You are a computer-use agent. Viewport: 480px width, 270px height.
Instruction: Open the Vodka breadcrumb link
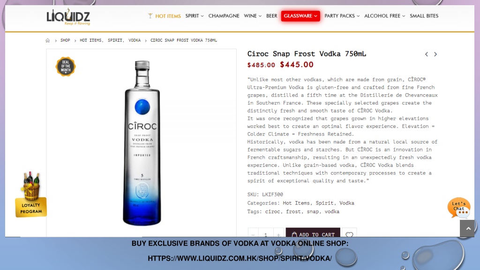135,40
